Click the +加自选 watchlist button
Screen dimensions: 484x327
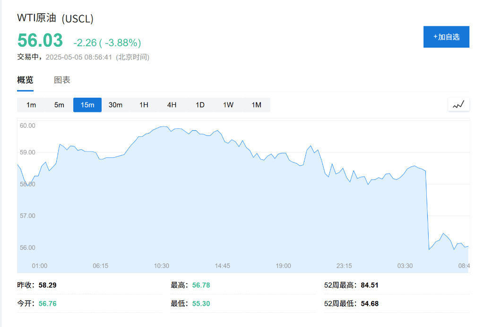[x=446, y=36]
